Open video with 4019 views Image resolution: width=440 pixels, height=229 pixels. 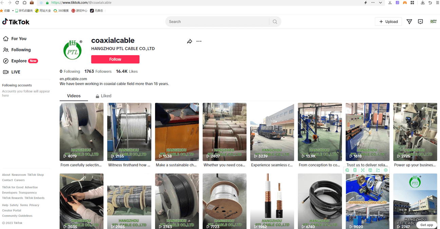tap(82, 132)
